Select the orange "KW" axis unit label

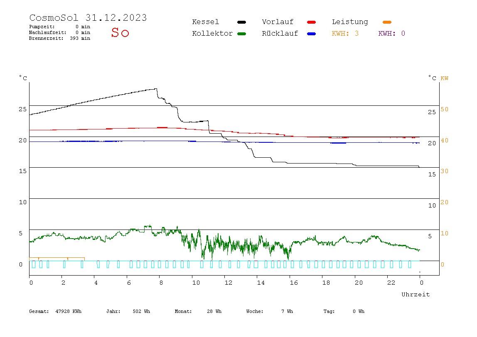click(445, 78)
